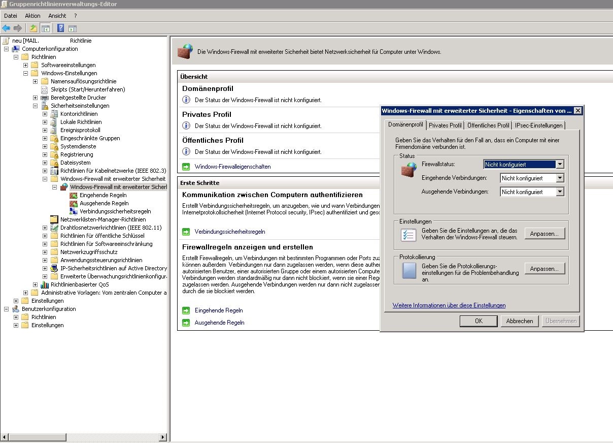Confirm the dialog with OK

point(479,321)
